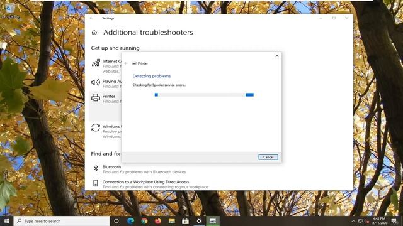Open the Windows Start menu

[7, 221]
